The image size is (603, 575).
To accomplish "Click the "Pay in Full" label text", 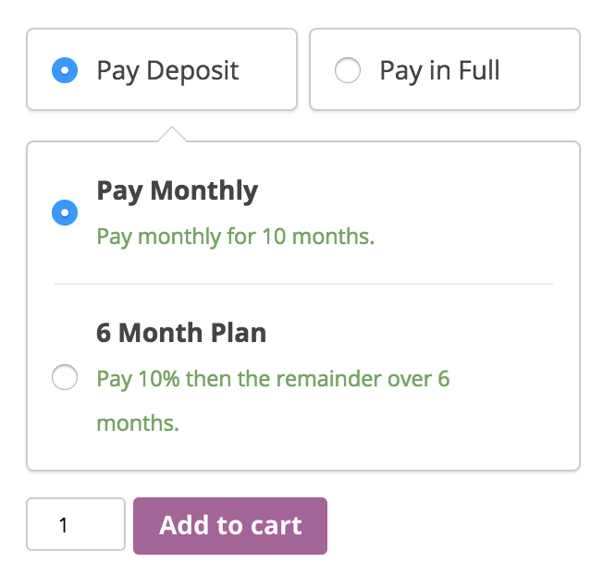I will click(439, 70).
